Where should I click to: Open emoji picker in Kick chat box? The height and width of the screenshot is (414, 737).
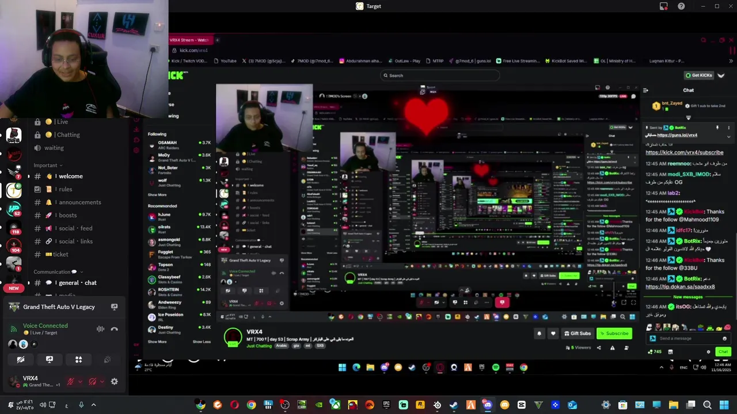click(x=725, y=338)
